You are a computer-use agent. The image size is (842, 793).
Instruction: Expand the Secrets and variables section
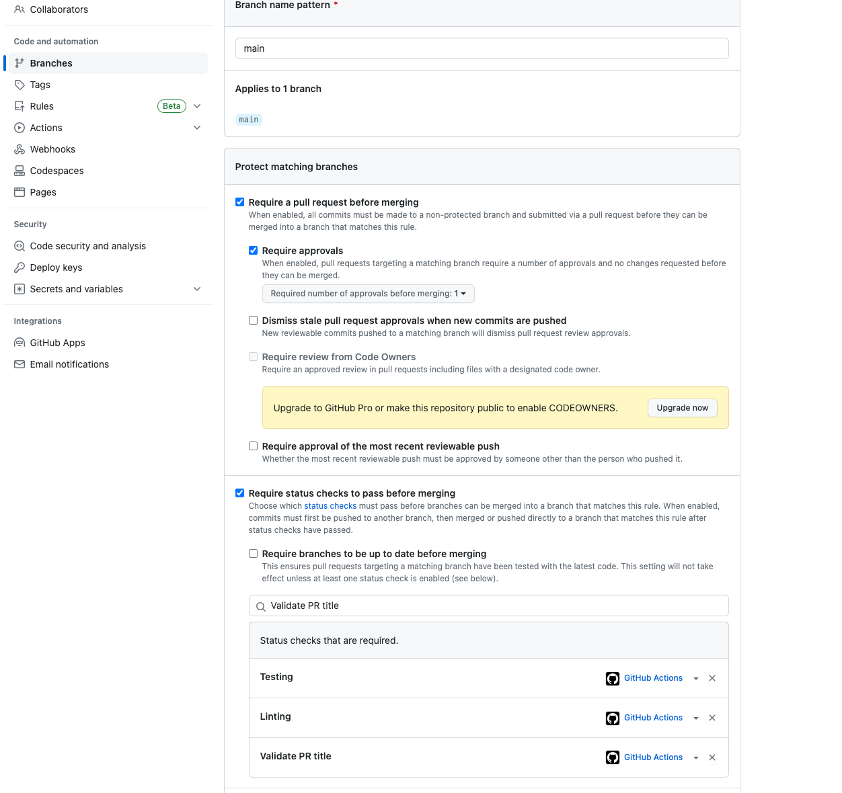tap(197, 289)
